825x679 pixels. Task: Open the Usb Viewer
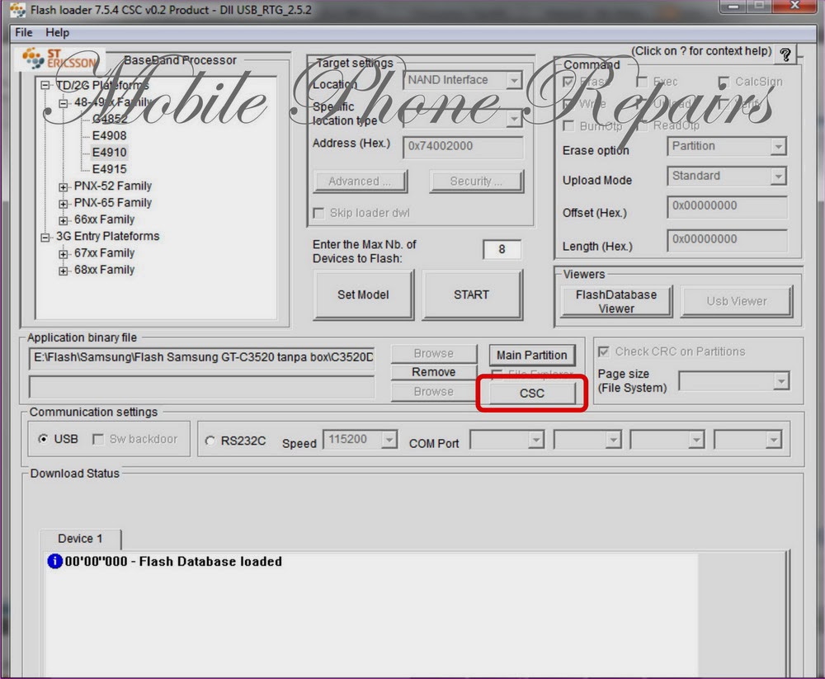[737, 302]
